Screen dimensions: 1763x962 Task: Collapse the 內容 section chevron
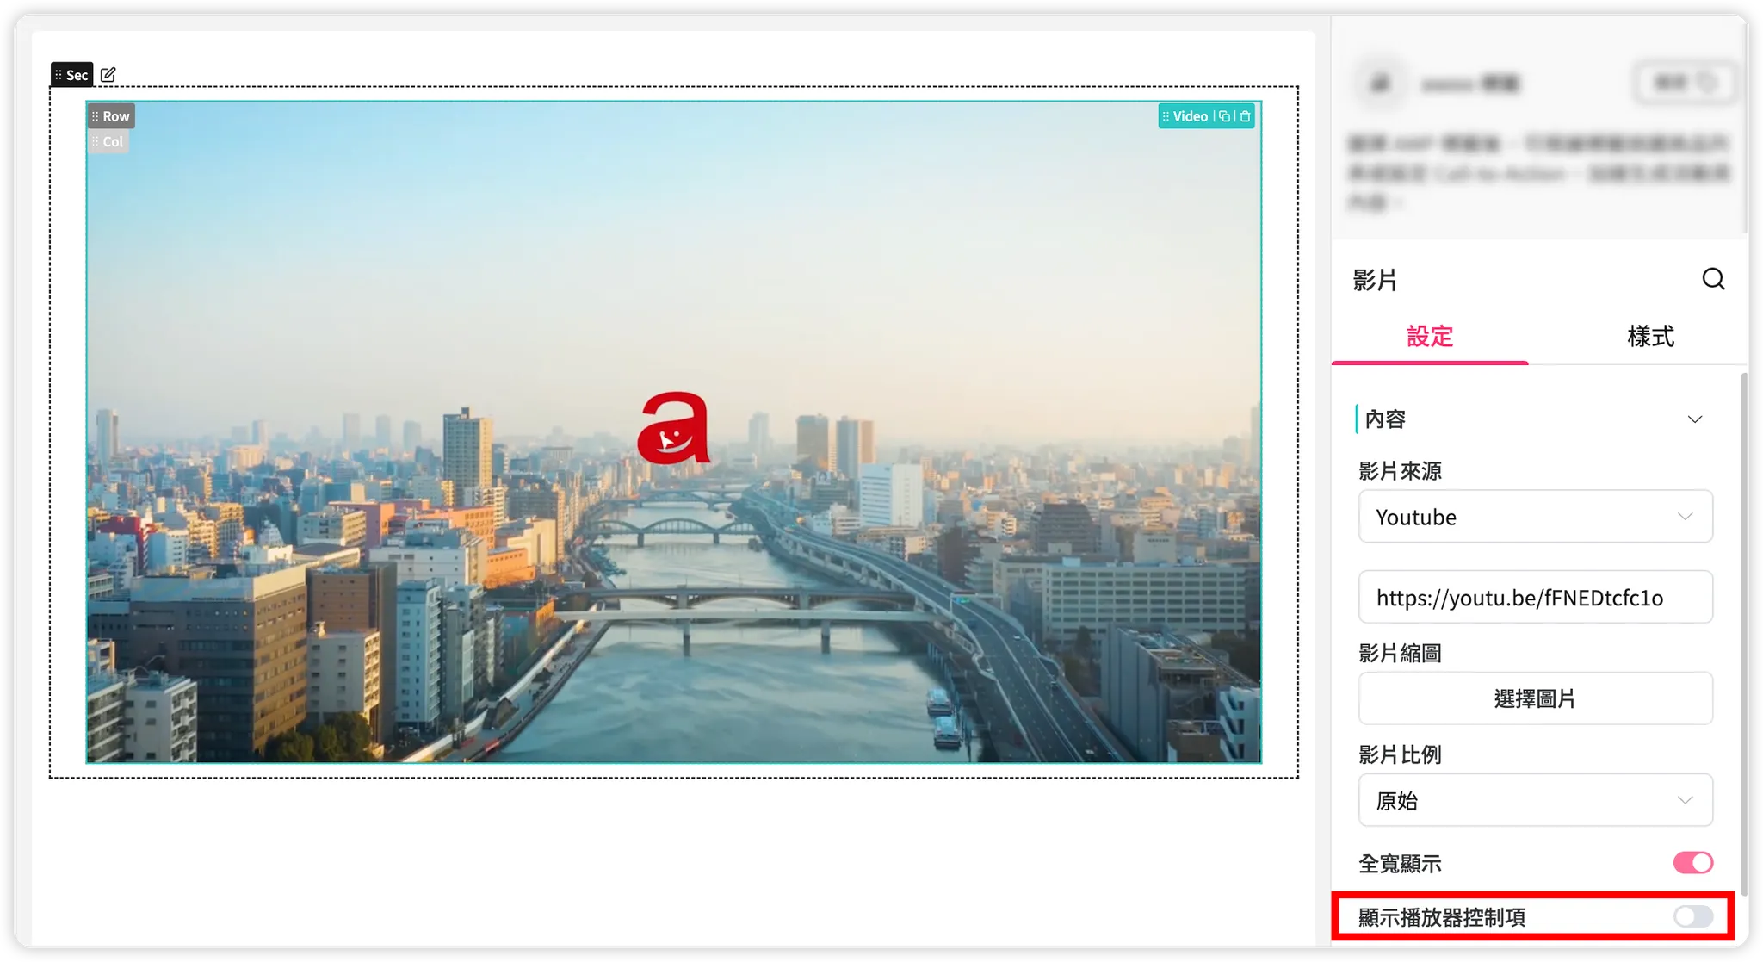click(1694, 419)
